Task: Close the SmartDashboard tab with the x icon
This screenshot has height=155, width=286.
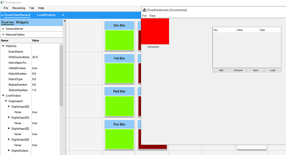Action: 2,15
